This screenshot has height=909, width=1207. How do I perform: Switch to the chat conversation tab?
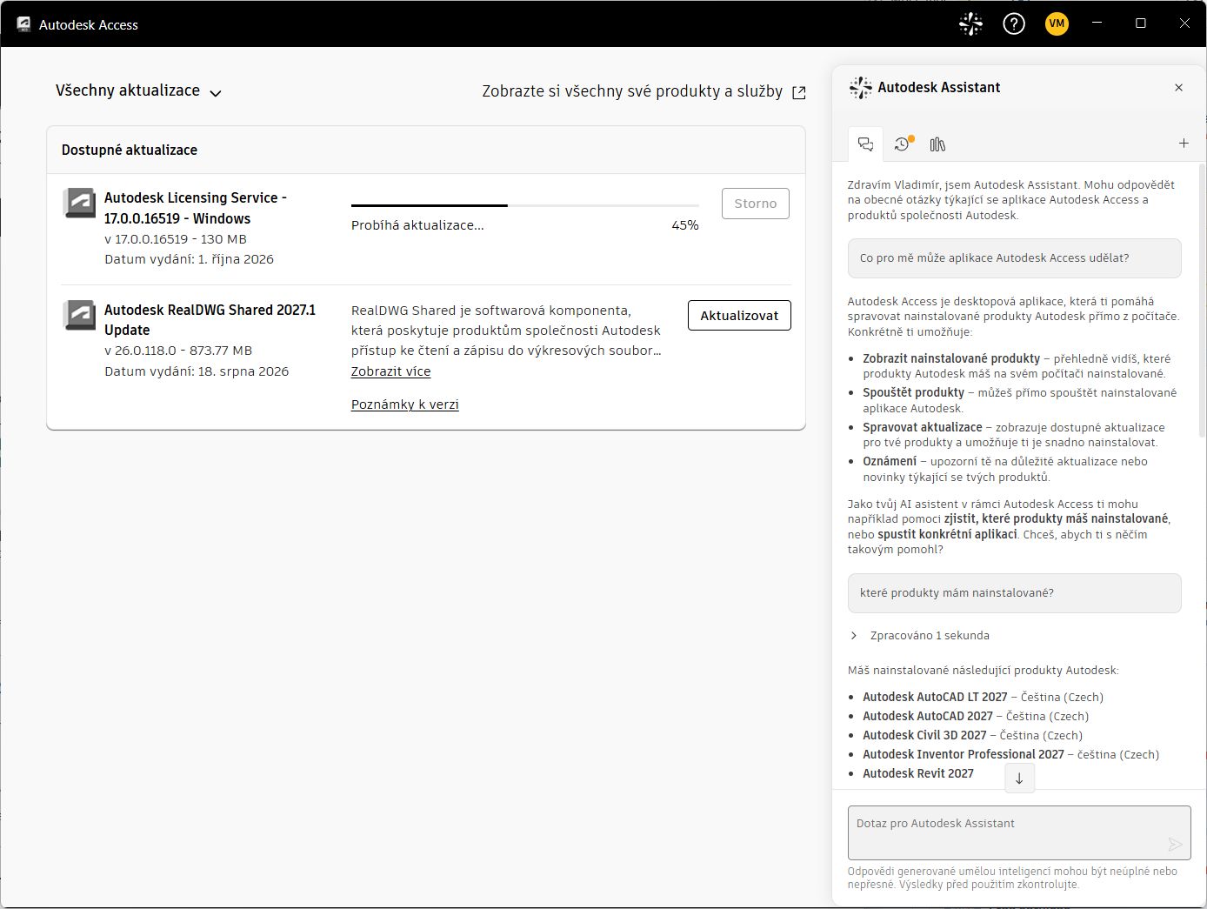point(865,144)
